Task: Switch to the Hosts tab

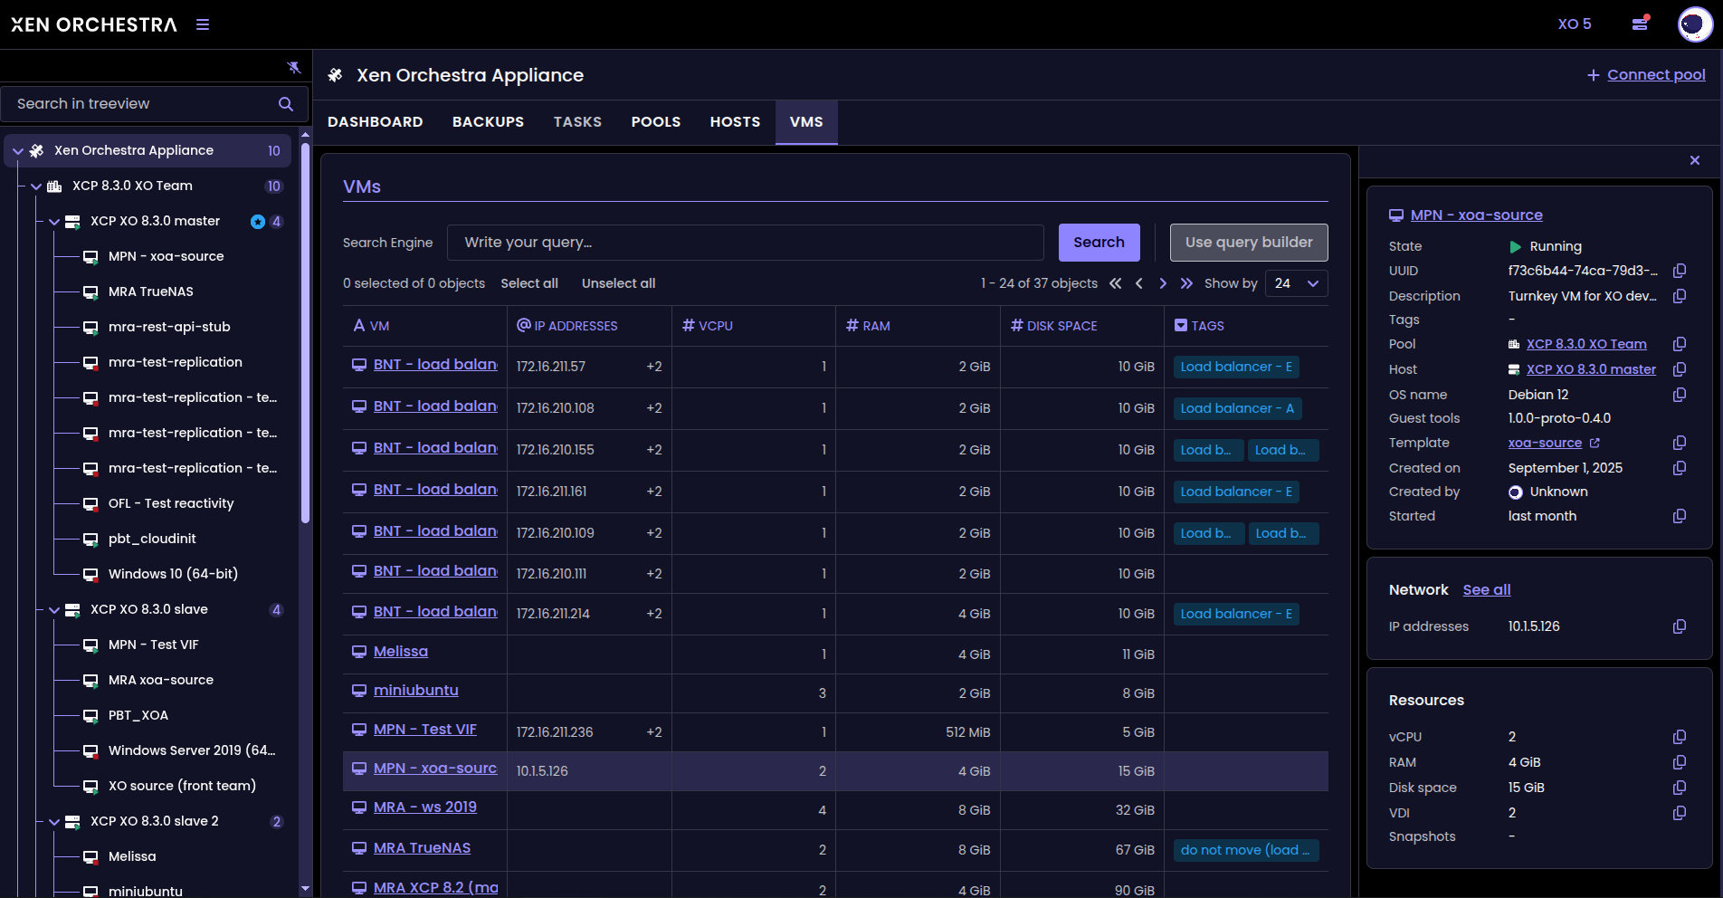Action: point(735,122)
